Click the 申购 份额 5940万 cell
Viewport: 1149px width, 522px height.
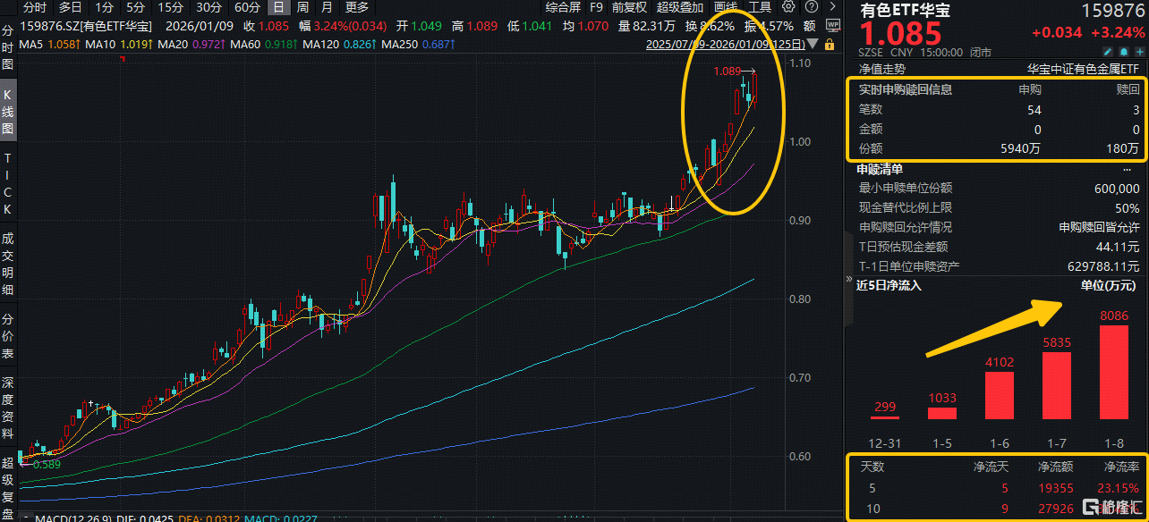pyautogui.click(x=1021, y=148)
